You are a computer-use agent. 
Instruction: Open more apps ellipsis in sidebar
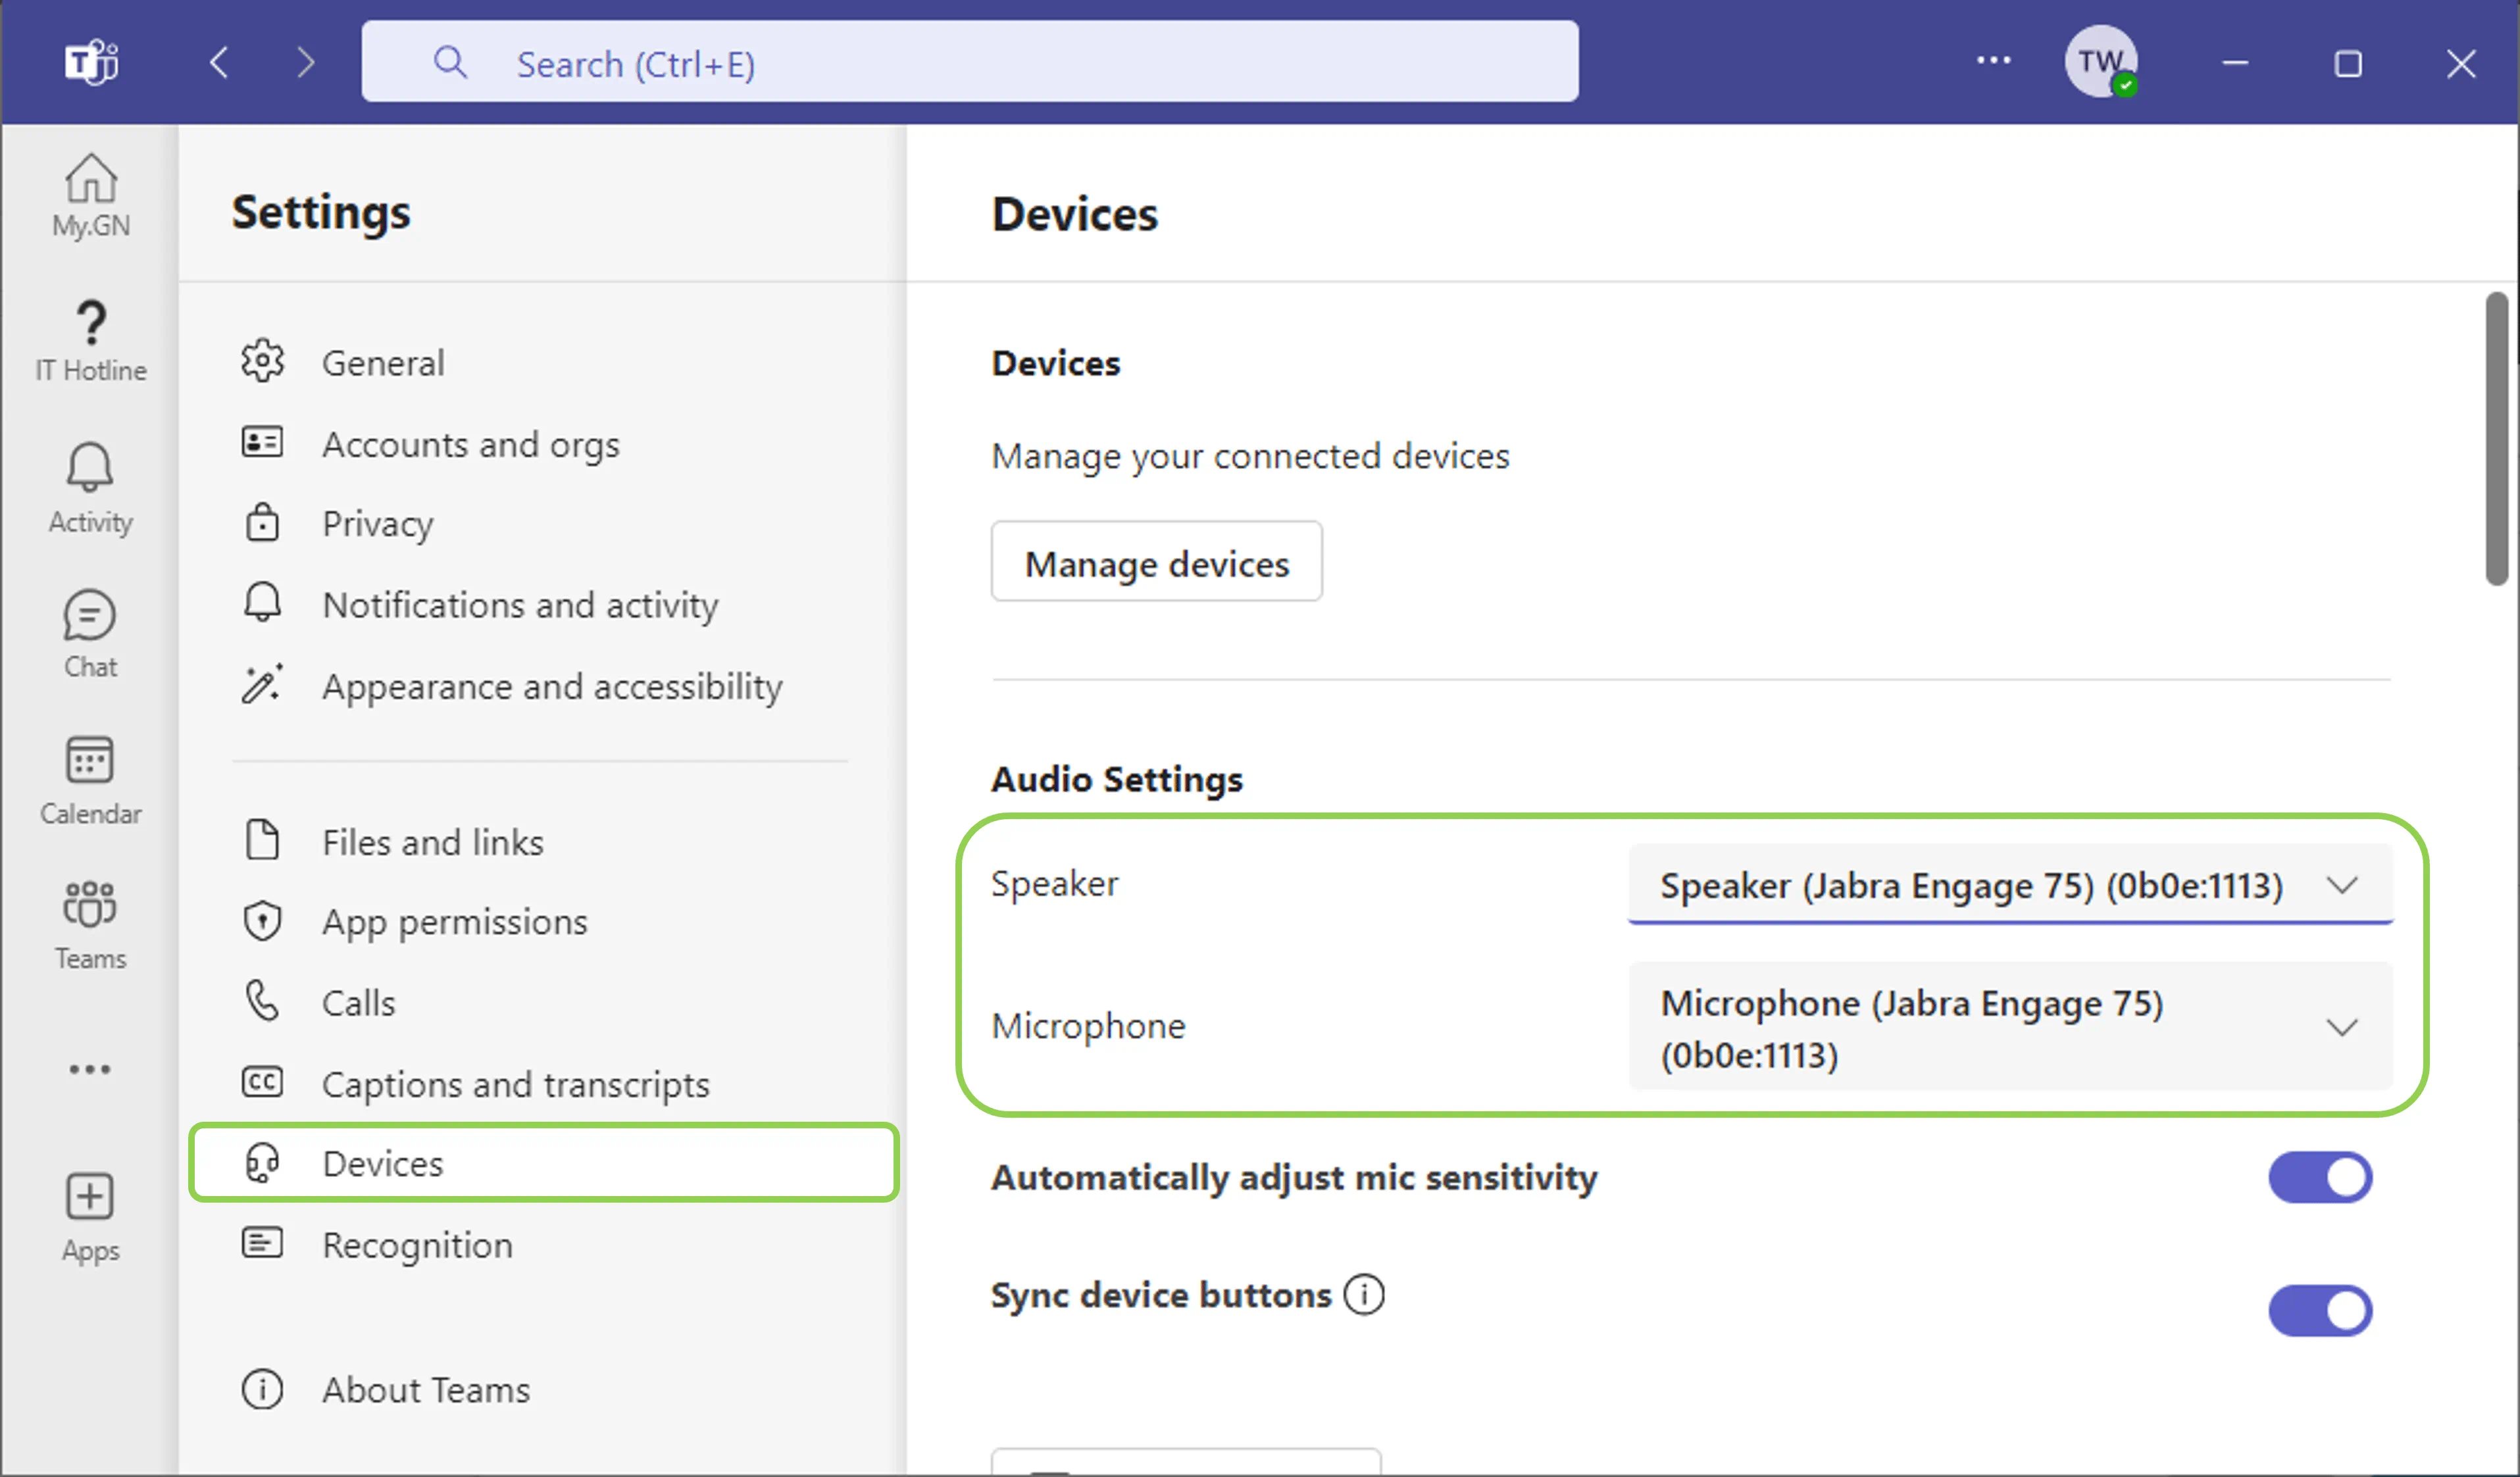pyautogui.click(x=90, y=1069)
